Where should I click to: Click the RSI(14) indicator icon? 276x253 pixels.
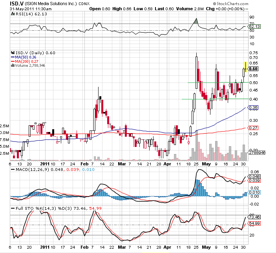coord(13,14)
